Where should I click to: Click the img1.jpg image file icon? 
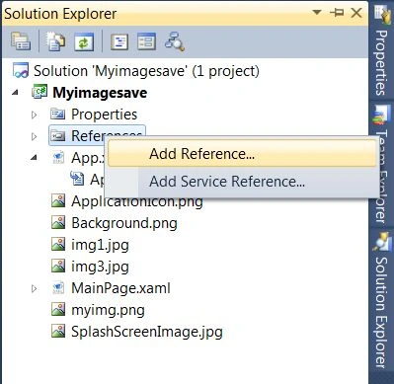tap(58, 244)
